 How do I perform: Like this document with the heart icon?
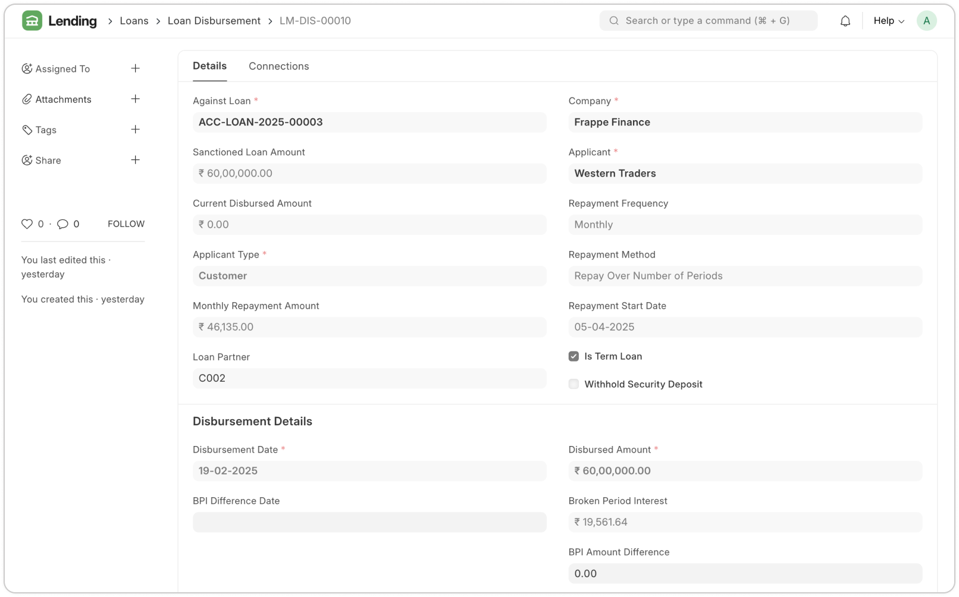(27, 224)
